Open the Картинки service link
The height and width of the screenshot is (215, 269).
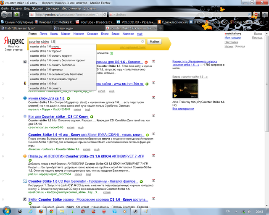[128, 34]
